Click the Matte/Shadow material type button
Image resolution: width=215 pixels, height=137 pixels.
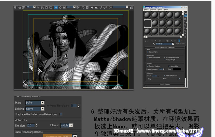click(180, 44)
